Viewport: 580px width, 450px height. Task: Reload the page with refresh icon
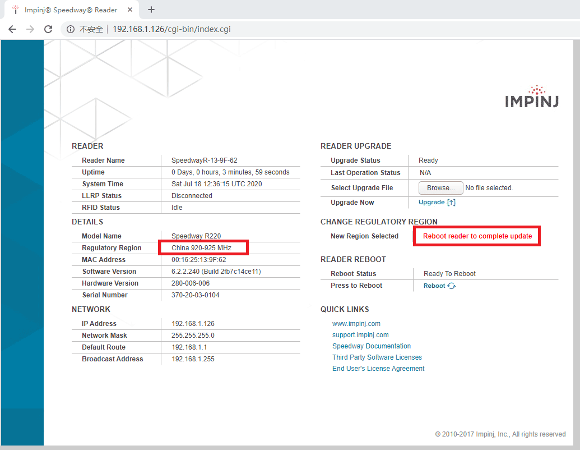click(48, 29)
